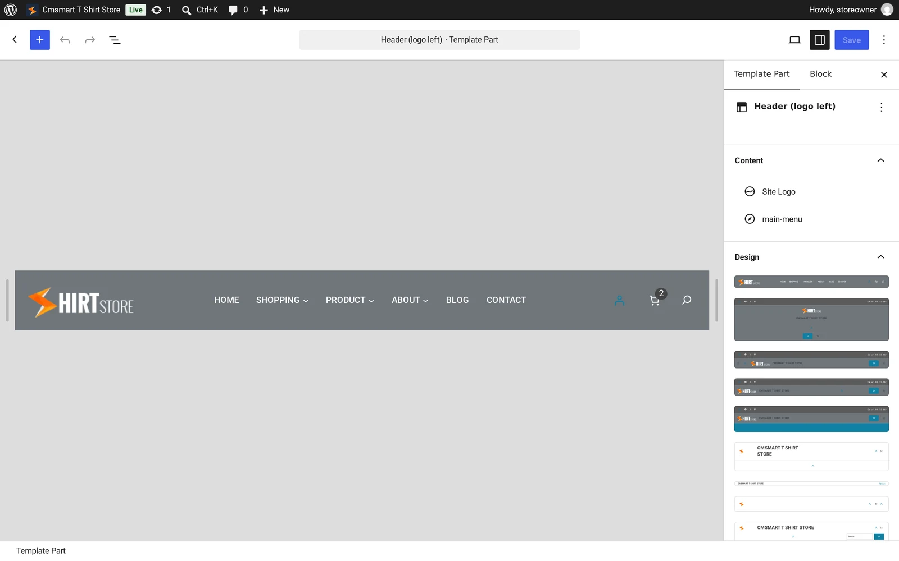Open Cmsmart T Shirt Store site link
The height and width of the screenshot is (561, 899).
[x=74, y=10]
